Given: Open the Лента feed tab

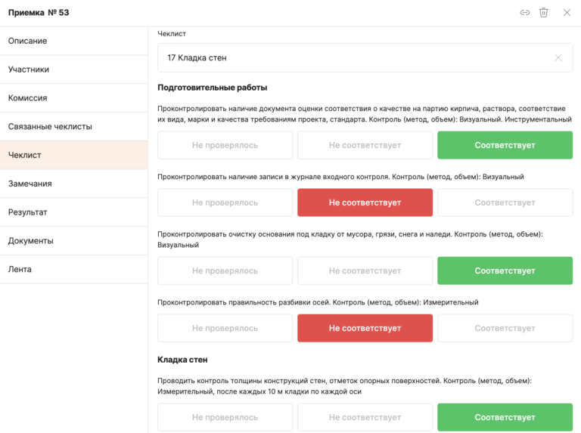Looking at the screenshot, I should click(x=73, y=270).
